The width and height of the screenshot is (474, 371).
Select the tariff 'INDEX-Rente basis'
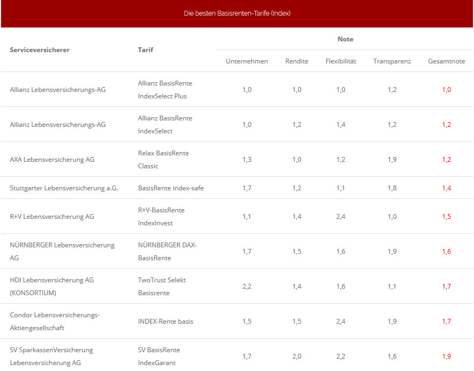(x=166, y=322)
